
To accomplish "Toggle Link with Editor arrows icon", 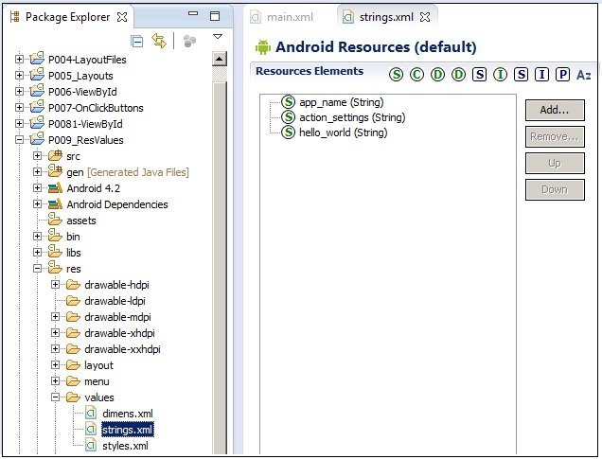I will (x=159, y=41).
